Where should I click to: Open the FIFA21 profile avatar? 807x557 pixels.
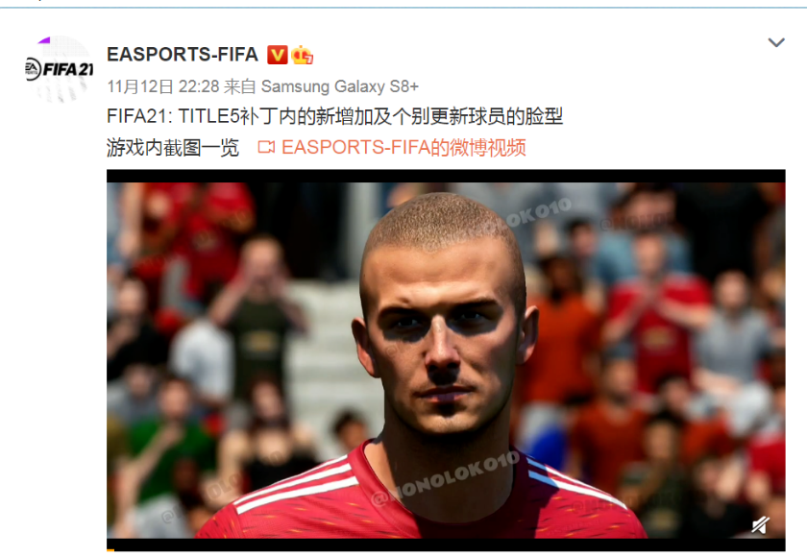pyautogui.click(x=60, y=69)
